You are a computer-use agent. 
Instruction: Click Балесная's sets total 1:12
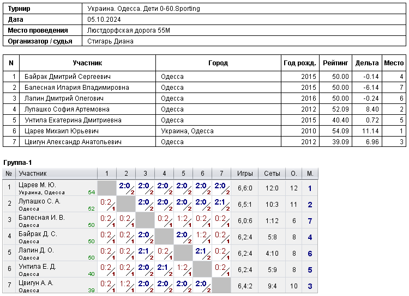tap(272, 221)
